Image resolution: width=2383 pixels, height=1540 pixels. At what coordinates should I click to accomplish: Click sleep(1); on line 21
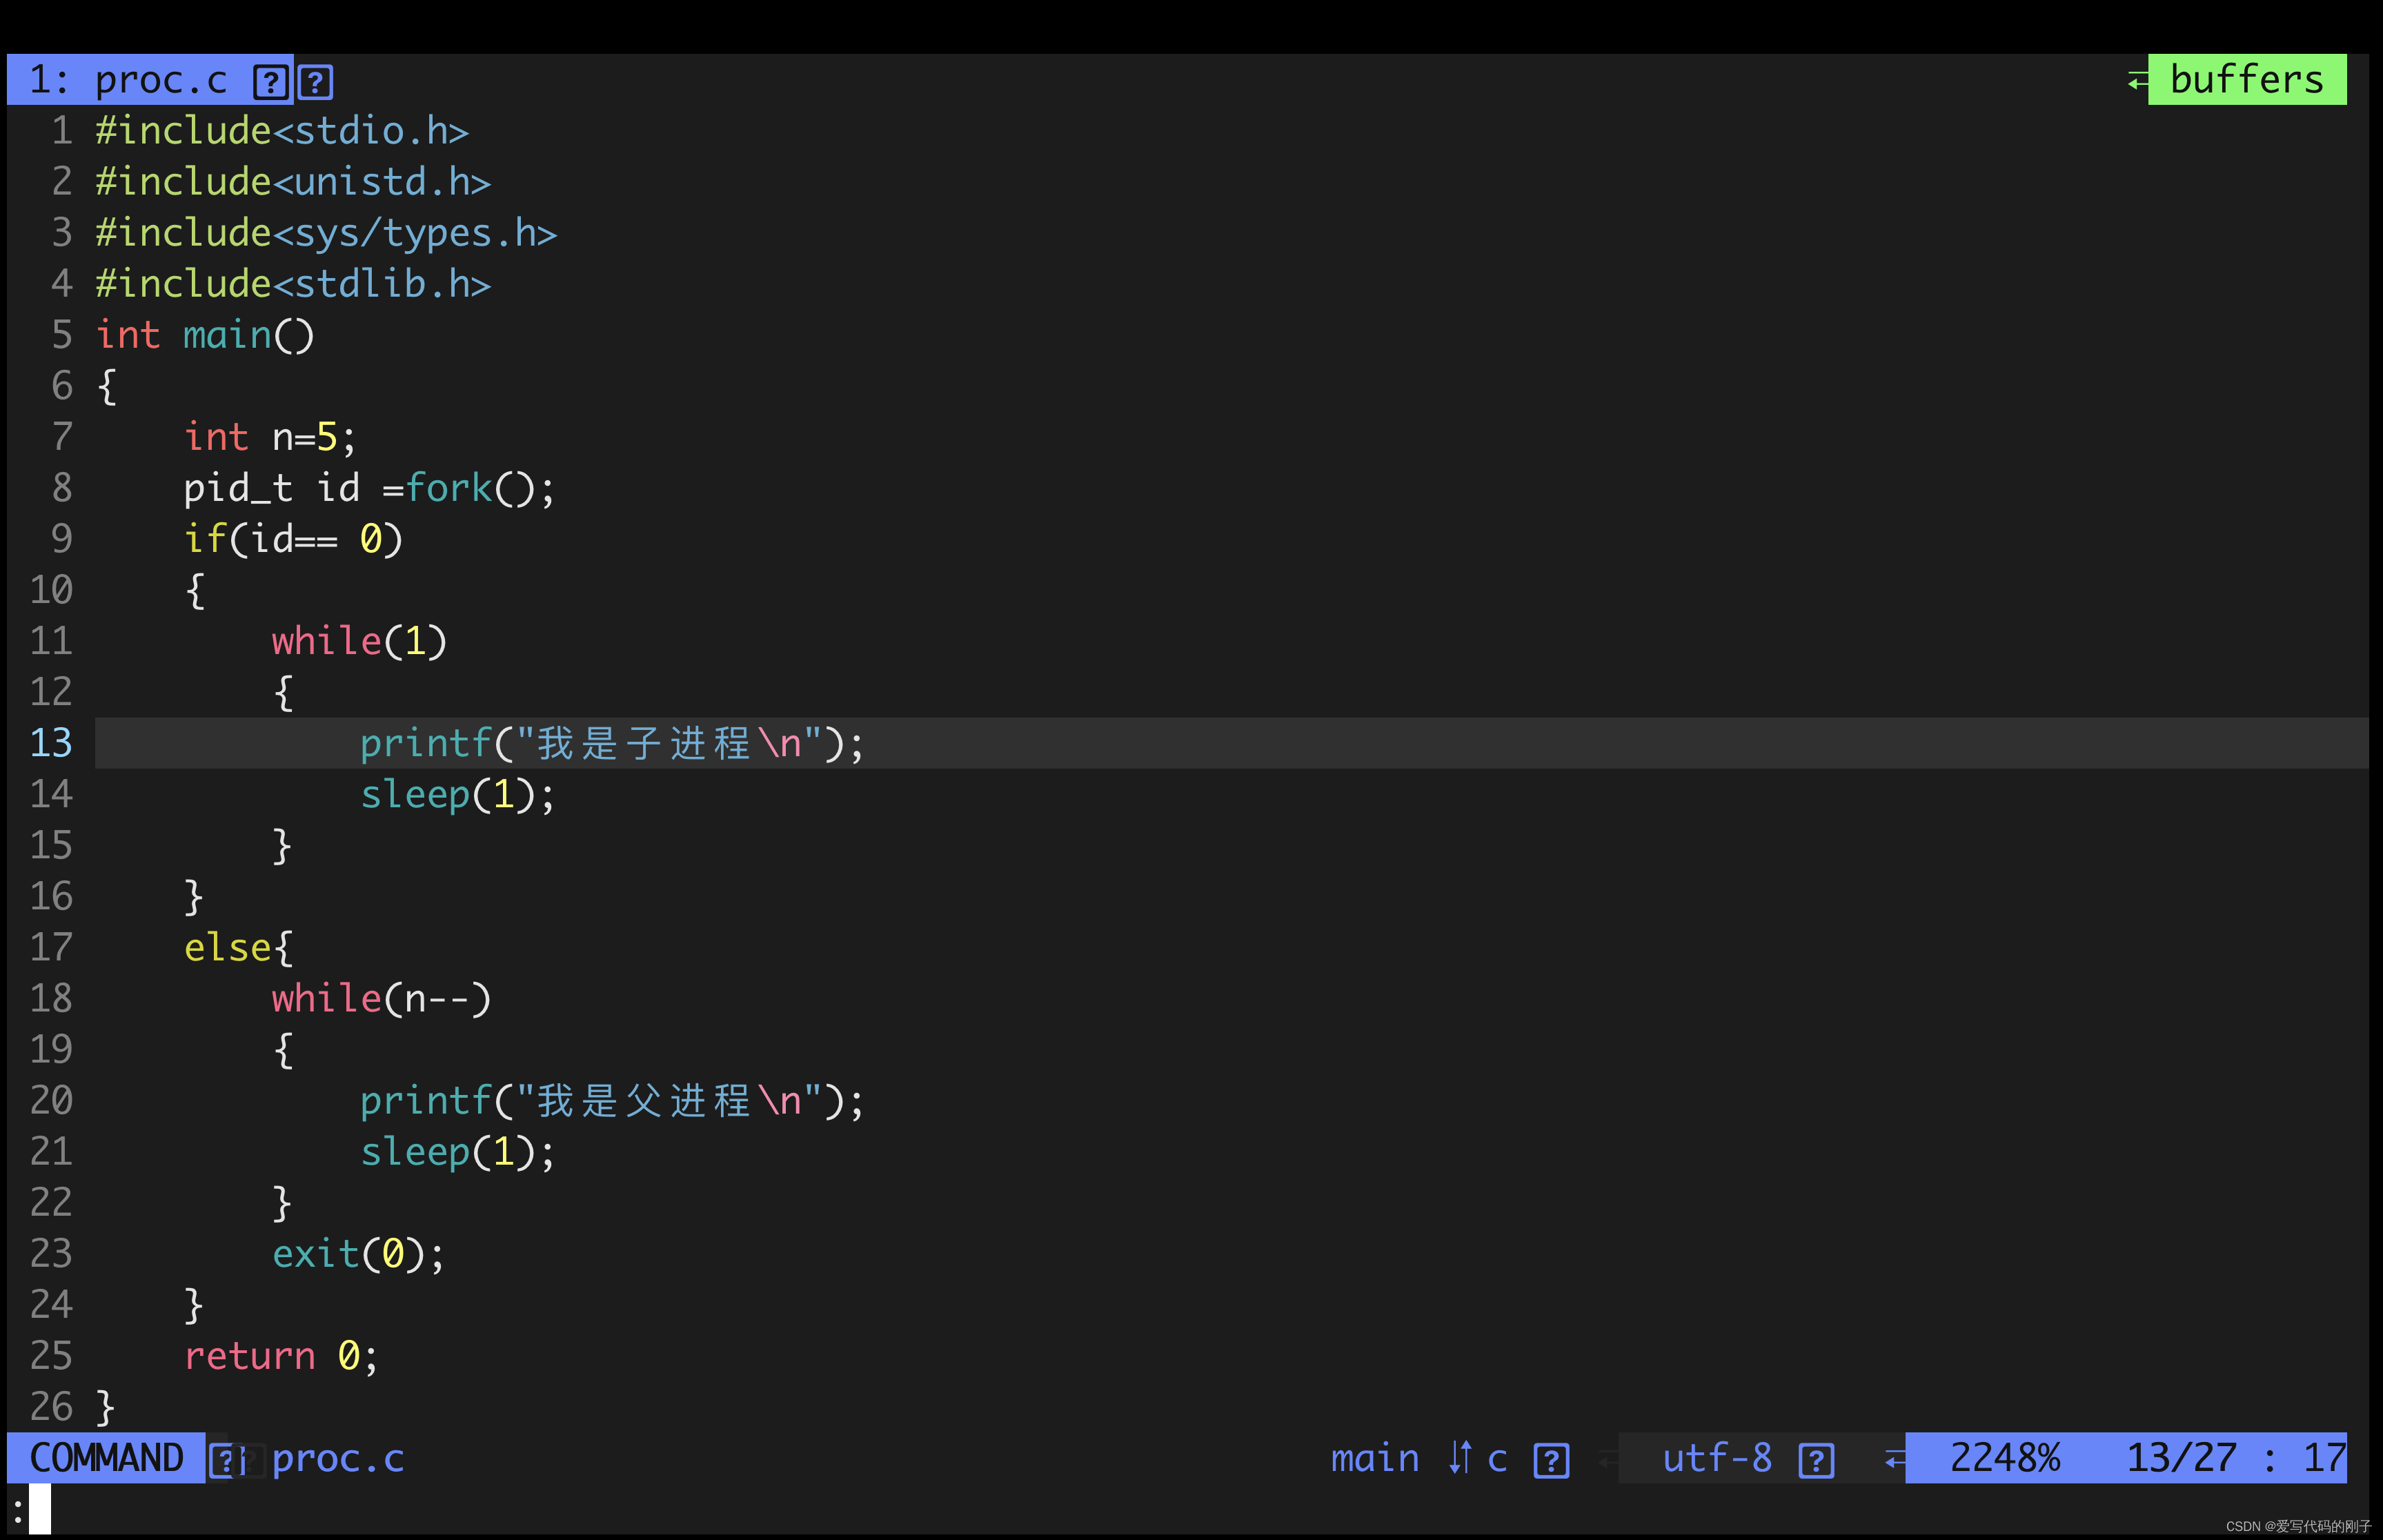pos(458,1152)
